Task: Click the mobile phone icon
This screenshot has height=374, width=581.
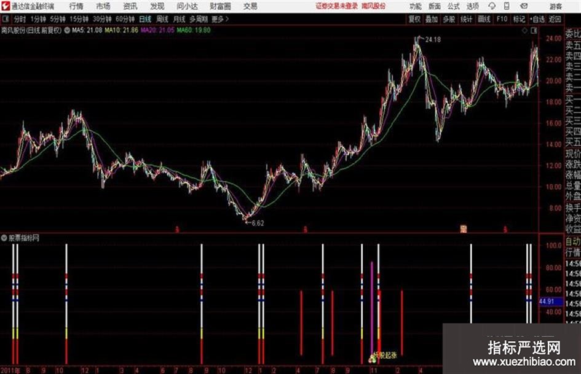Action: [x=507, y=6]
